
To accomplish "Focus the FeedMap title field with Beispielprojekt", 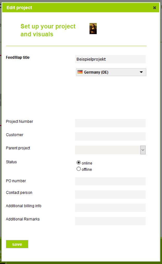I will [110, 59].
